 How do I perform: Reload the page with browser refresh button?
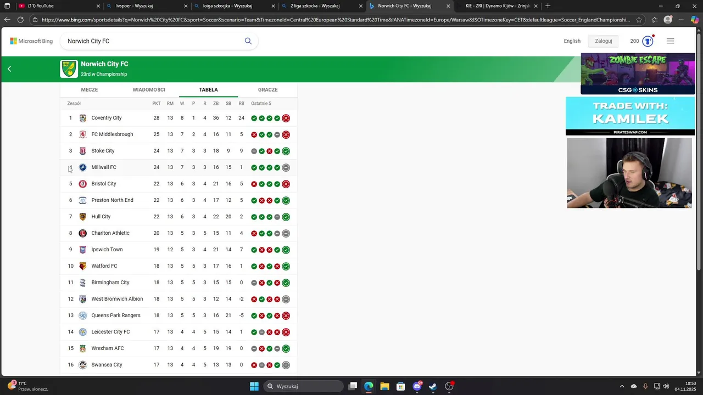(x=20, y=20)
